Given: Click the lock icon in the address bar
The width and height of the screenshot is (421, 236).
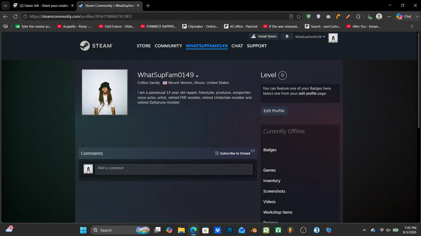Looking at the screenshot, I should pyautogui.click(x=25, y=17).
